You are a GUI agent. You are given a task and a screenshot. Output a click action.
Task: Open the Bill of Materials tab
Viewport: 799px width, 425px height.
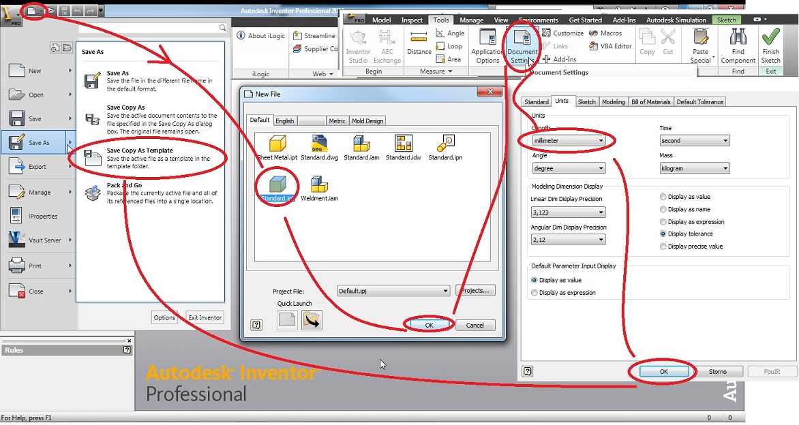650,101
